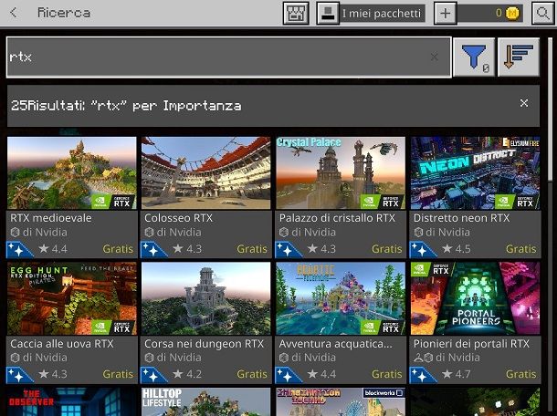Click Gratis price on Distretto neon RTX
This screenshot has width=557, height=416.
click(521, 249)
